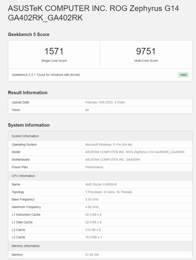Click the System Information table header row
The height and width of the screenshot is (260, 196).
(x=100, y=136)
